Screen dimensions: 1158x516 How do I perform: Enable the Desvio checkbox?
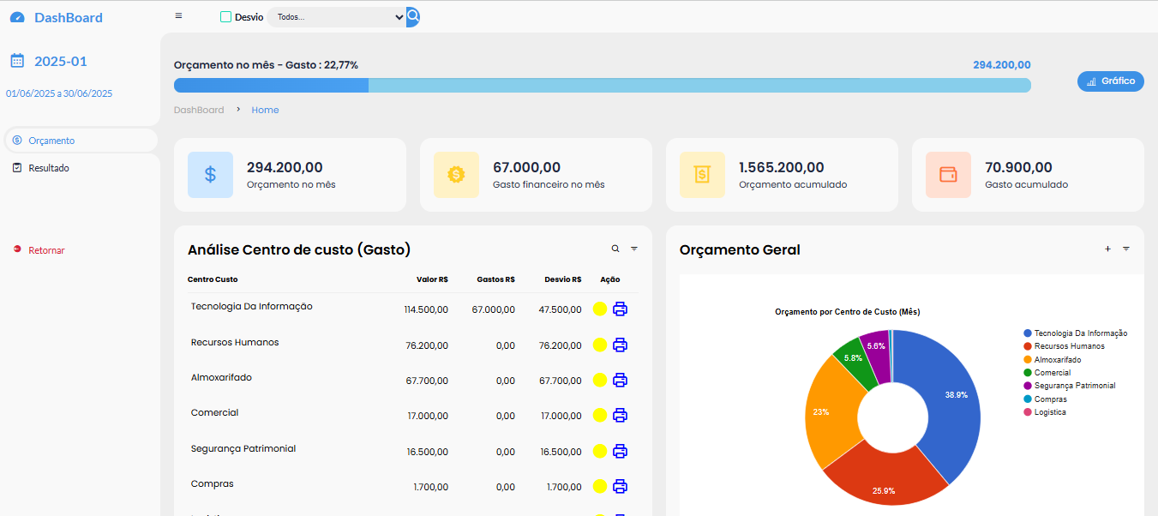pyautogui.click(x=225, y=15)
